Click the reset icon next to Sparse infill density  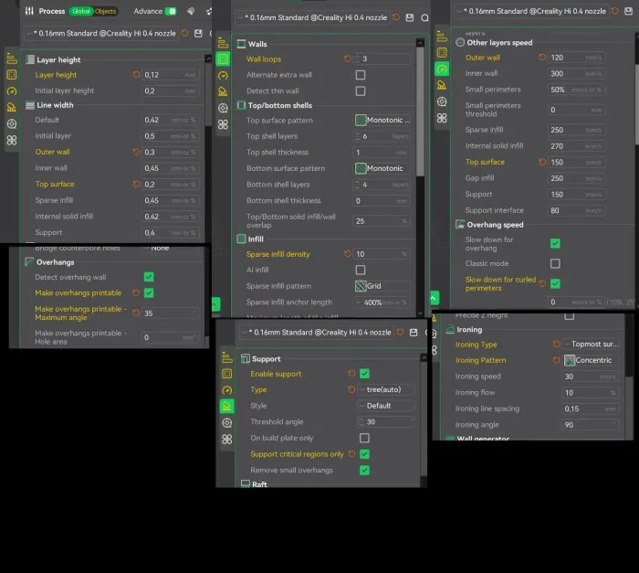[347, 254]
